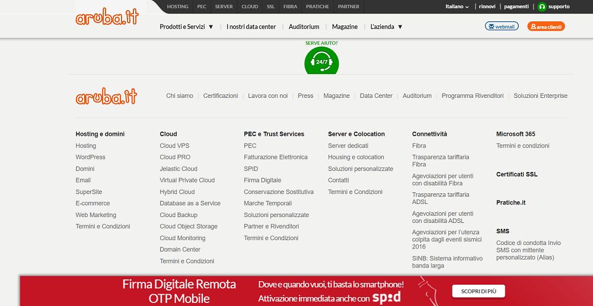Click the aruba.it logo in the header

point(107,17)
